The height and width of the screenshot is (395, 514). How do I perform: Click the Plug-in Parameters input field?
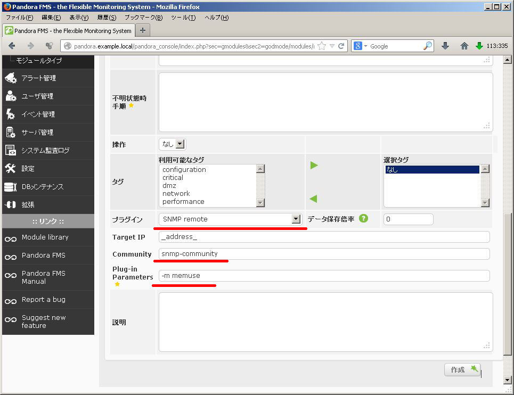click(x=324, y=276)
